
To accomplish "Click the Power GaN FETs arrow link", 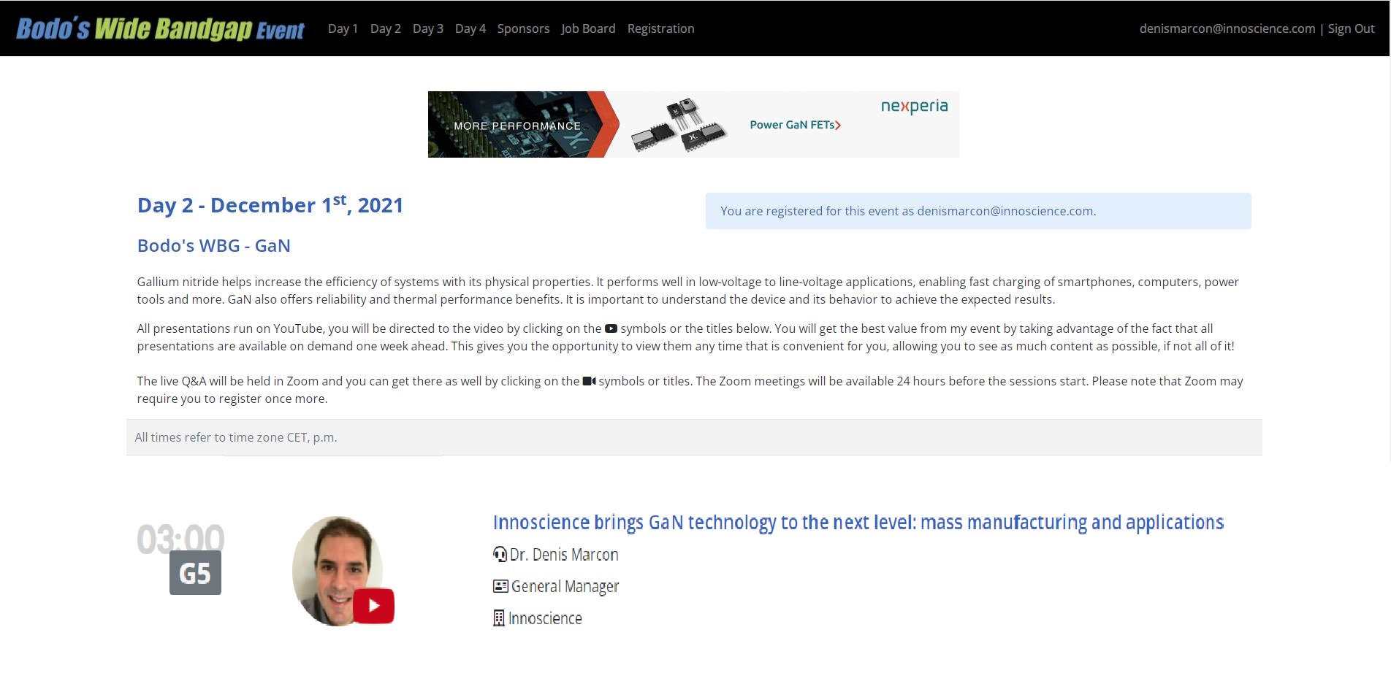I will pyautogui.click(x=795, y=125).
